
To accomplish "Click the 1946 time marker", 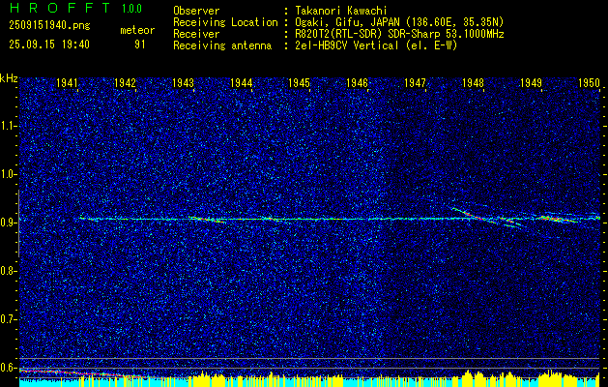I will click(x=357, y=82).
